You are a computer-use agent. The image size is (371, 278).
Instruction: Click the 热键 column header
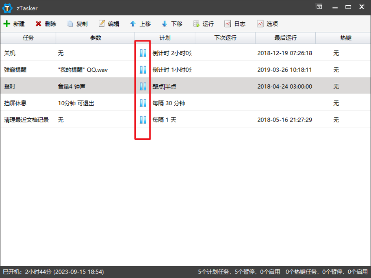[346, 38]
